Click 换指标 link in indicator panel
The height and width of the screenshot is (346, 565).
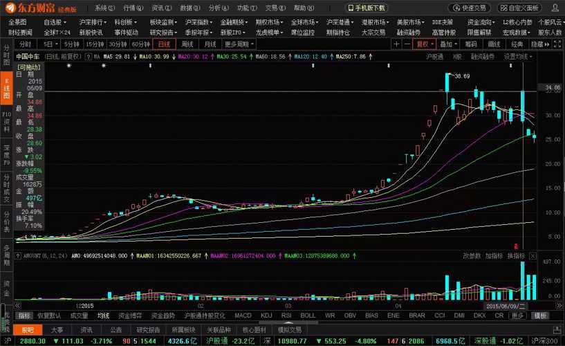(x=517, y=256)
